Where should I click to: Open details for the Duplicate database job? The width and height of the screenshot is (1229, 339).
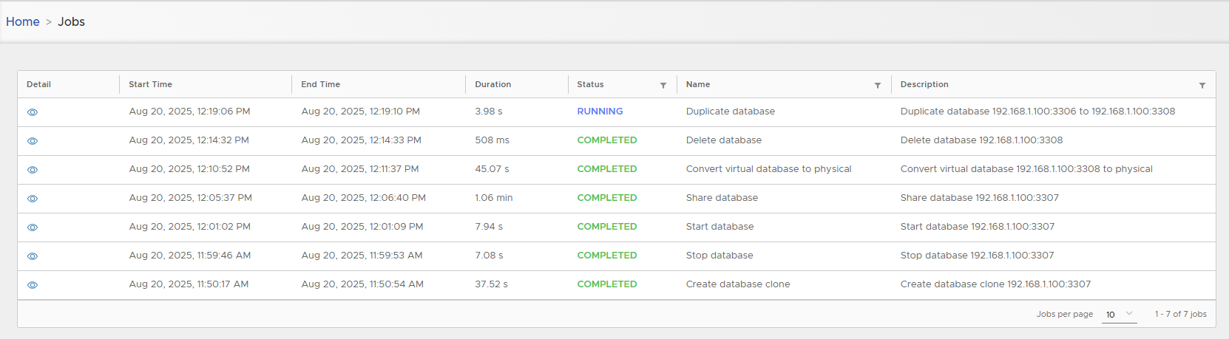[33, 112]
